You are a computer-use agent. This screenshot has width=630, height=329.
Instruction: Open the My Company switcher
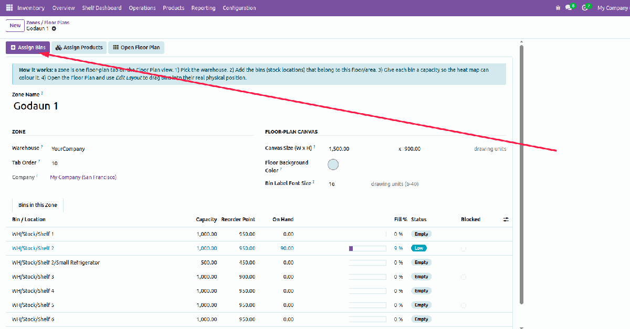coord(612,8)
